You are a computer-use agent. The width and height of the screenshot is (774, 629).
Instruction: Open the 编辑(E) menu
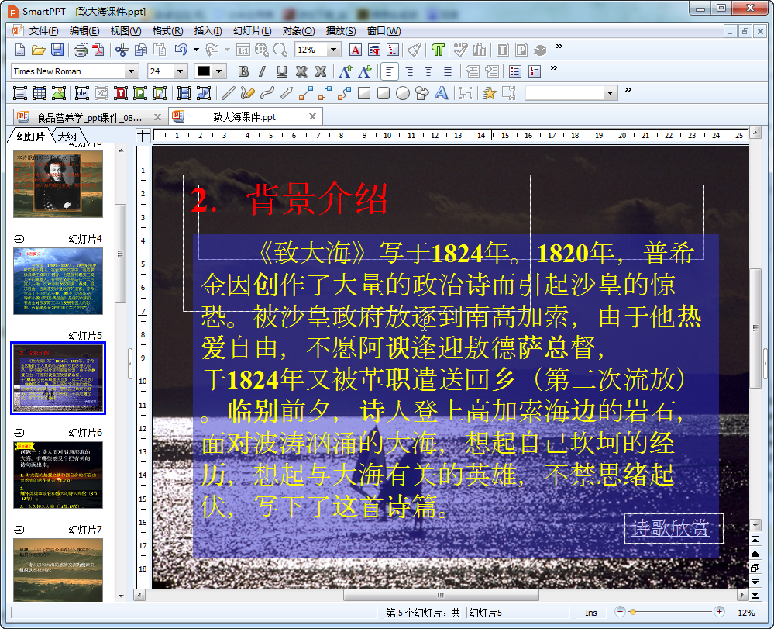coord(84,31)
